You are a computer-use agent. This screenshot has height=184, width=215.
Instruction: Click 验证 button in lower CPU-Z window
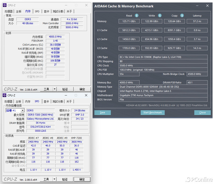65,179
